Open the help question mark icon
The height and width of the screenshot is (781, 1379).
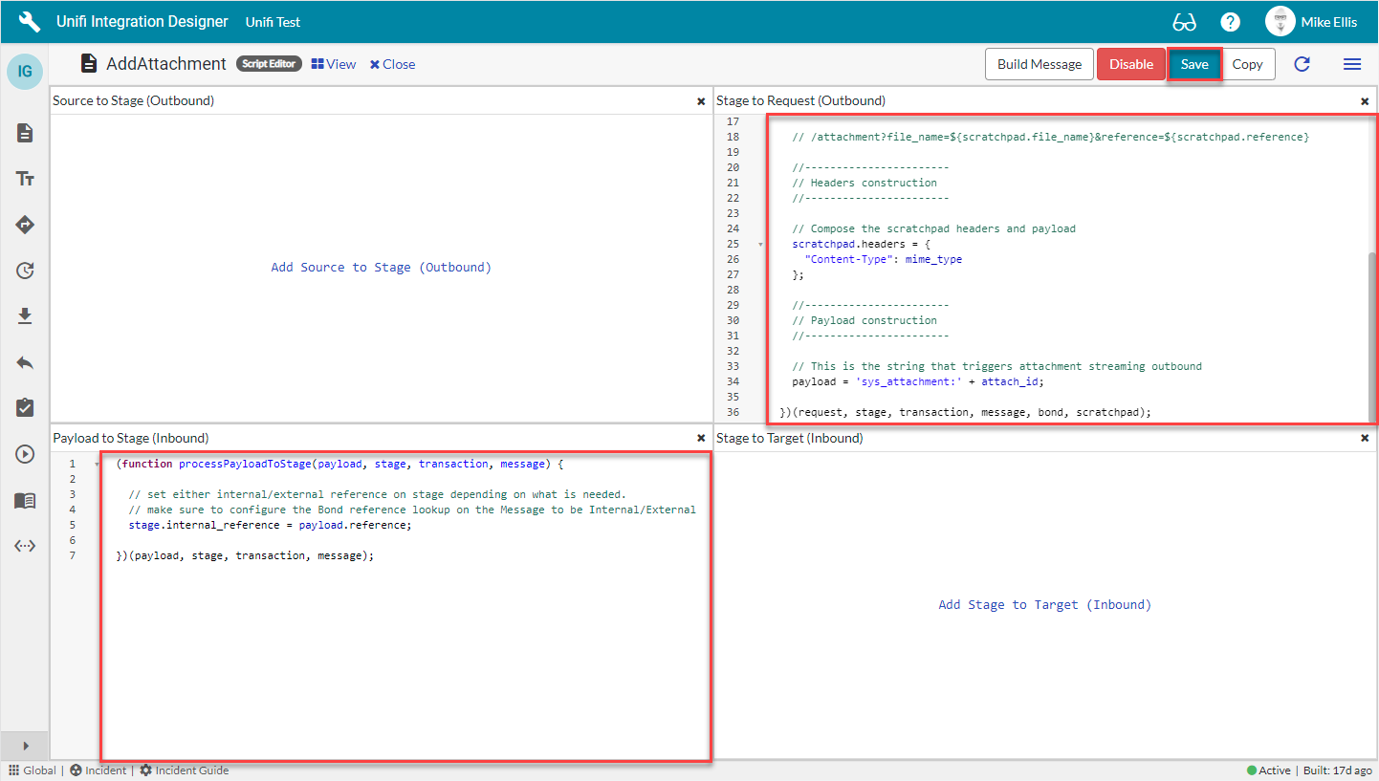[x=1230, y=22]
